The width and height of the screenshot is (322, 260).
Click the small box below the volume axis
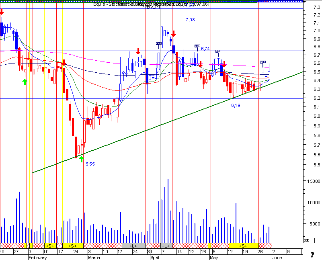pyautogui.click(x=309, y=240)
